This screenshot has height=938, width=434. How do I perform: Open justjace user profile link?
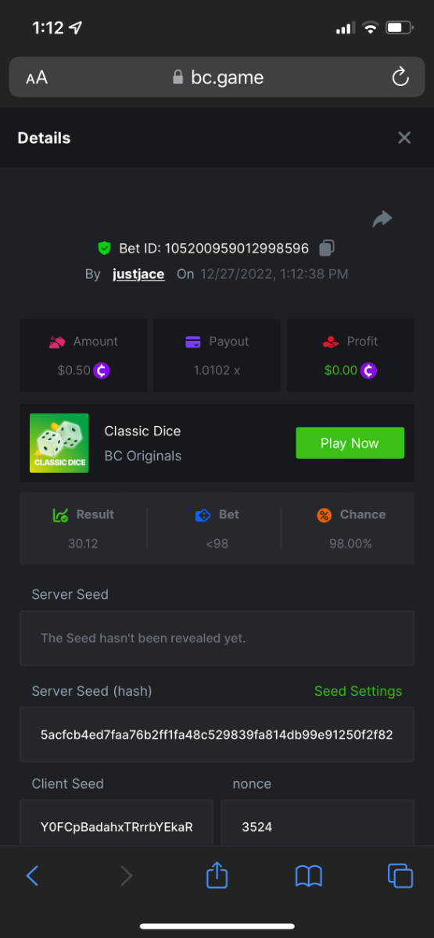(138, 274)
